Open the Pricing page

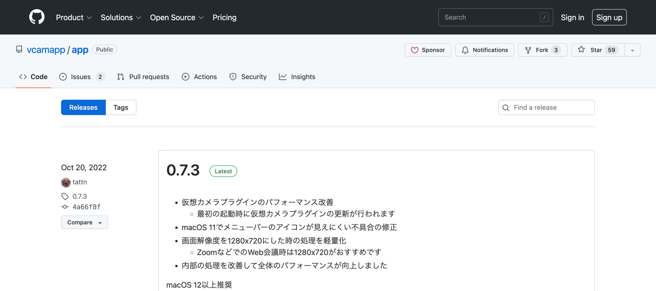224,17
